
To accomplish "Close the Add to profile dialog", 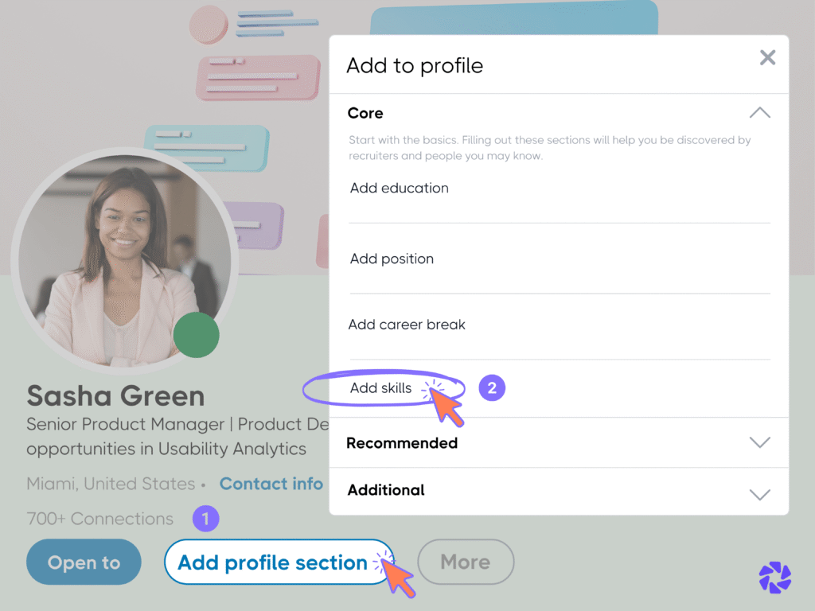I will click(766, 57).
